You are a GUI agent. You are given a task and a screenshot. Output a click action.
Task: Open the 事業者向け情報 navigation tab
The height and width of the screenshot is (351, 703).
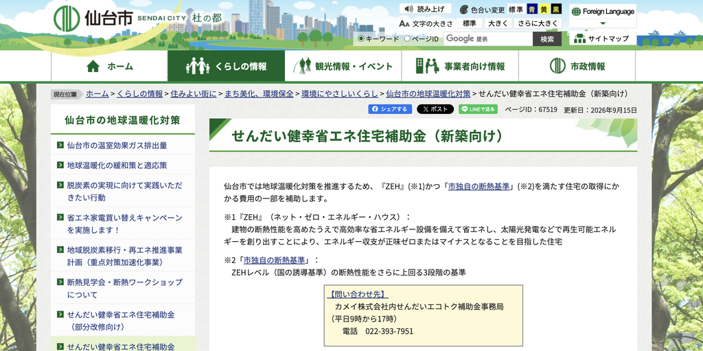[x=460, y=67]
